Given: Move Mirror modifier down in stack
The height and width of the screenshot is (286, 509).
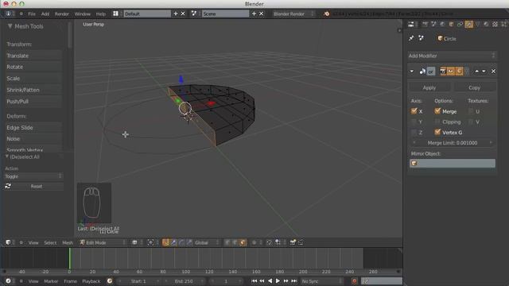Looking at the screenshot, I should point(484,71).
